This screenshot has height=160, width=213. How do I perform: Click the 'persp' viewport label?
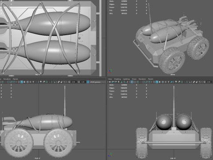coord(173,75)
